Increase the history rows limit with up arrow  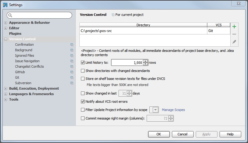tap(145, 61)
